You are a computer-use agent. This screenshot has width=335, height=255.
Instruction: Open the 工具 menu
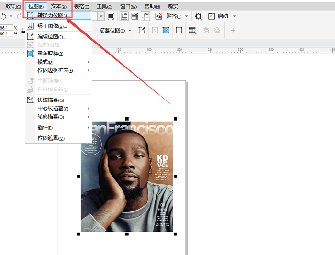(104, 6)
